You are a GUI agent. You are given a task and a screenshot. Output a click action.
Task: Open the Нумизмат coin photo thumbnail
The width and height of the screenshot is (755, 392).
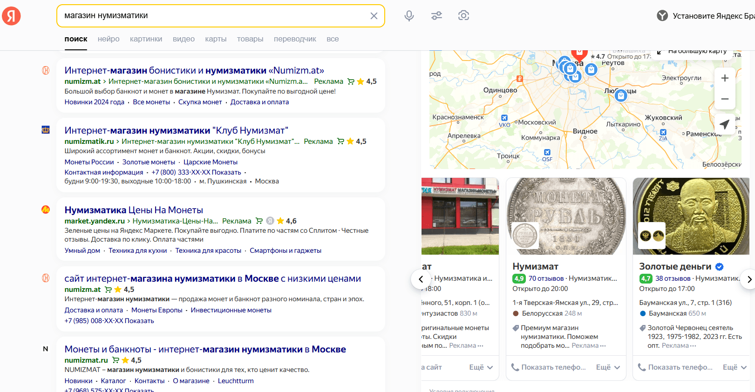click(566, 216)
